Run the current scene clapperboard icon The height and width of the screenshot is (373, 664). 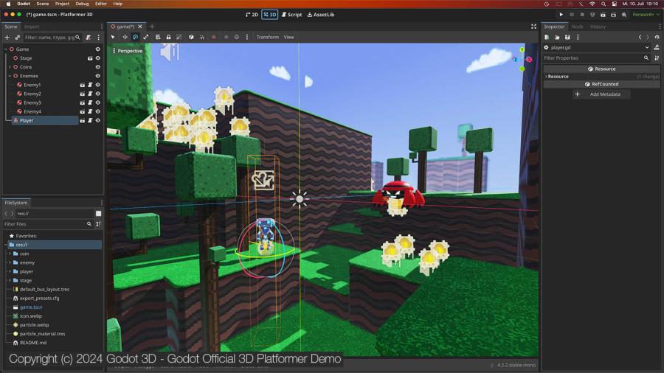pyautogui.click(x=603, y=15)
